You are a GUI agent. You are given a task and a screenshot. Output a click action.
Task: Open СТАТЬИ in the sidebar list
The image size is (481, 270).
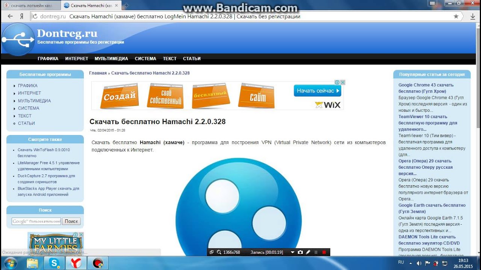26,123
